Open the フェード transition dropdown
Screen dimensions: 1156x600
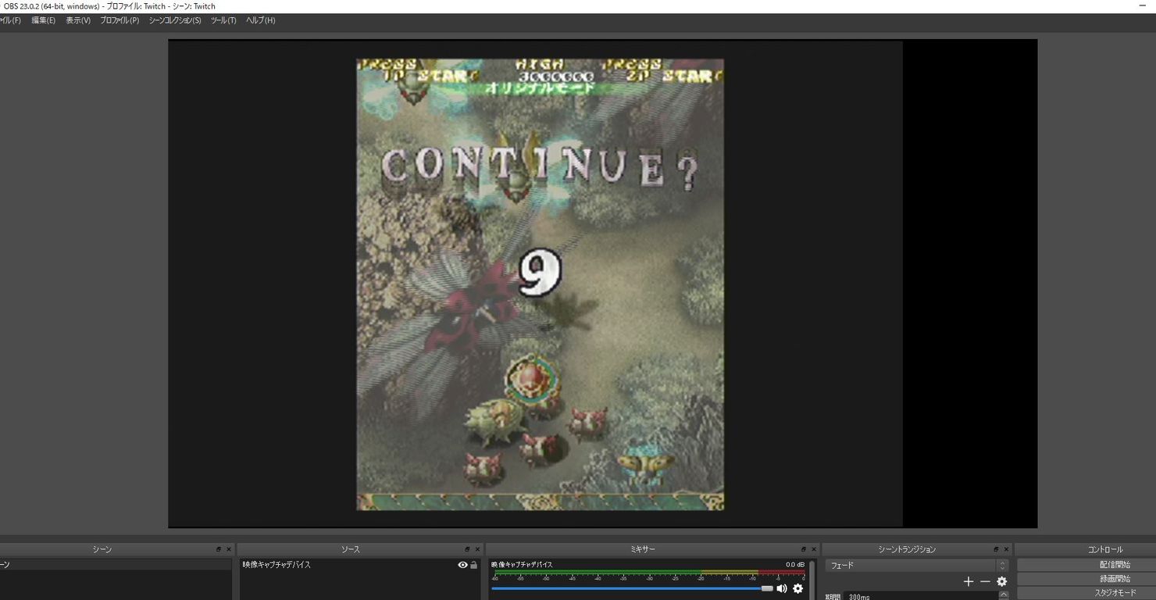tap(917, 565)
